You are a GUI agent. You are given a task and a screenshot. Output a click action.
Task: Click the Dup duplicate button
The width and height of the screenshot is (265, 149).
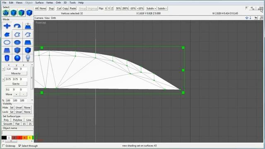pos(51,8)
